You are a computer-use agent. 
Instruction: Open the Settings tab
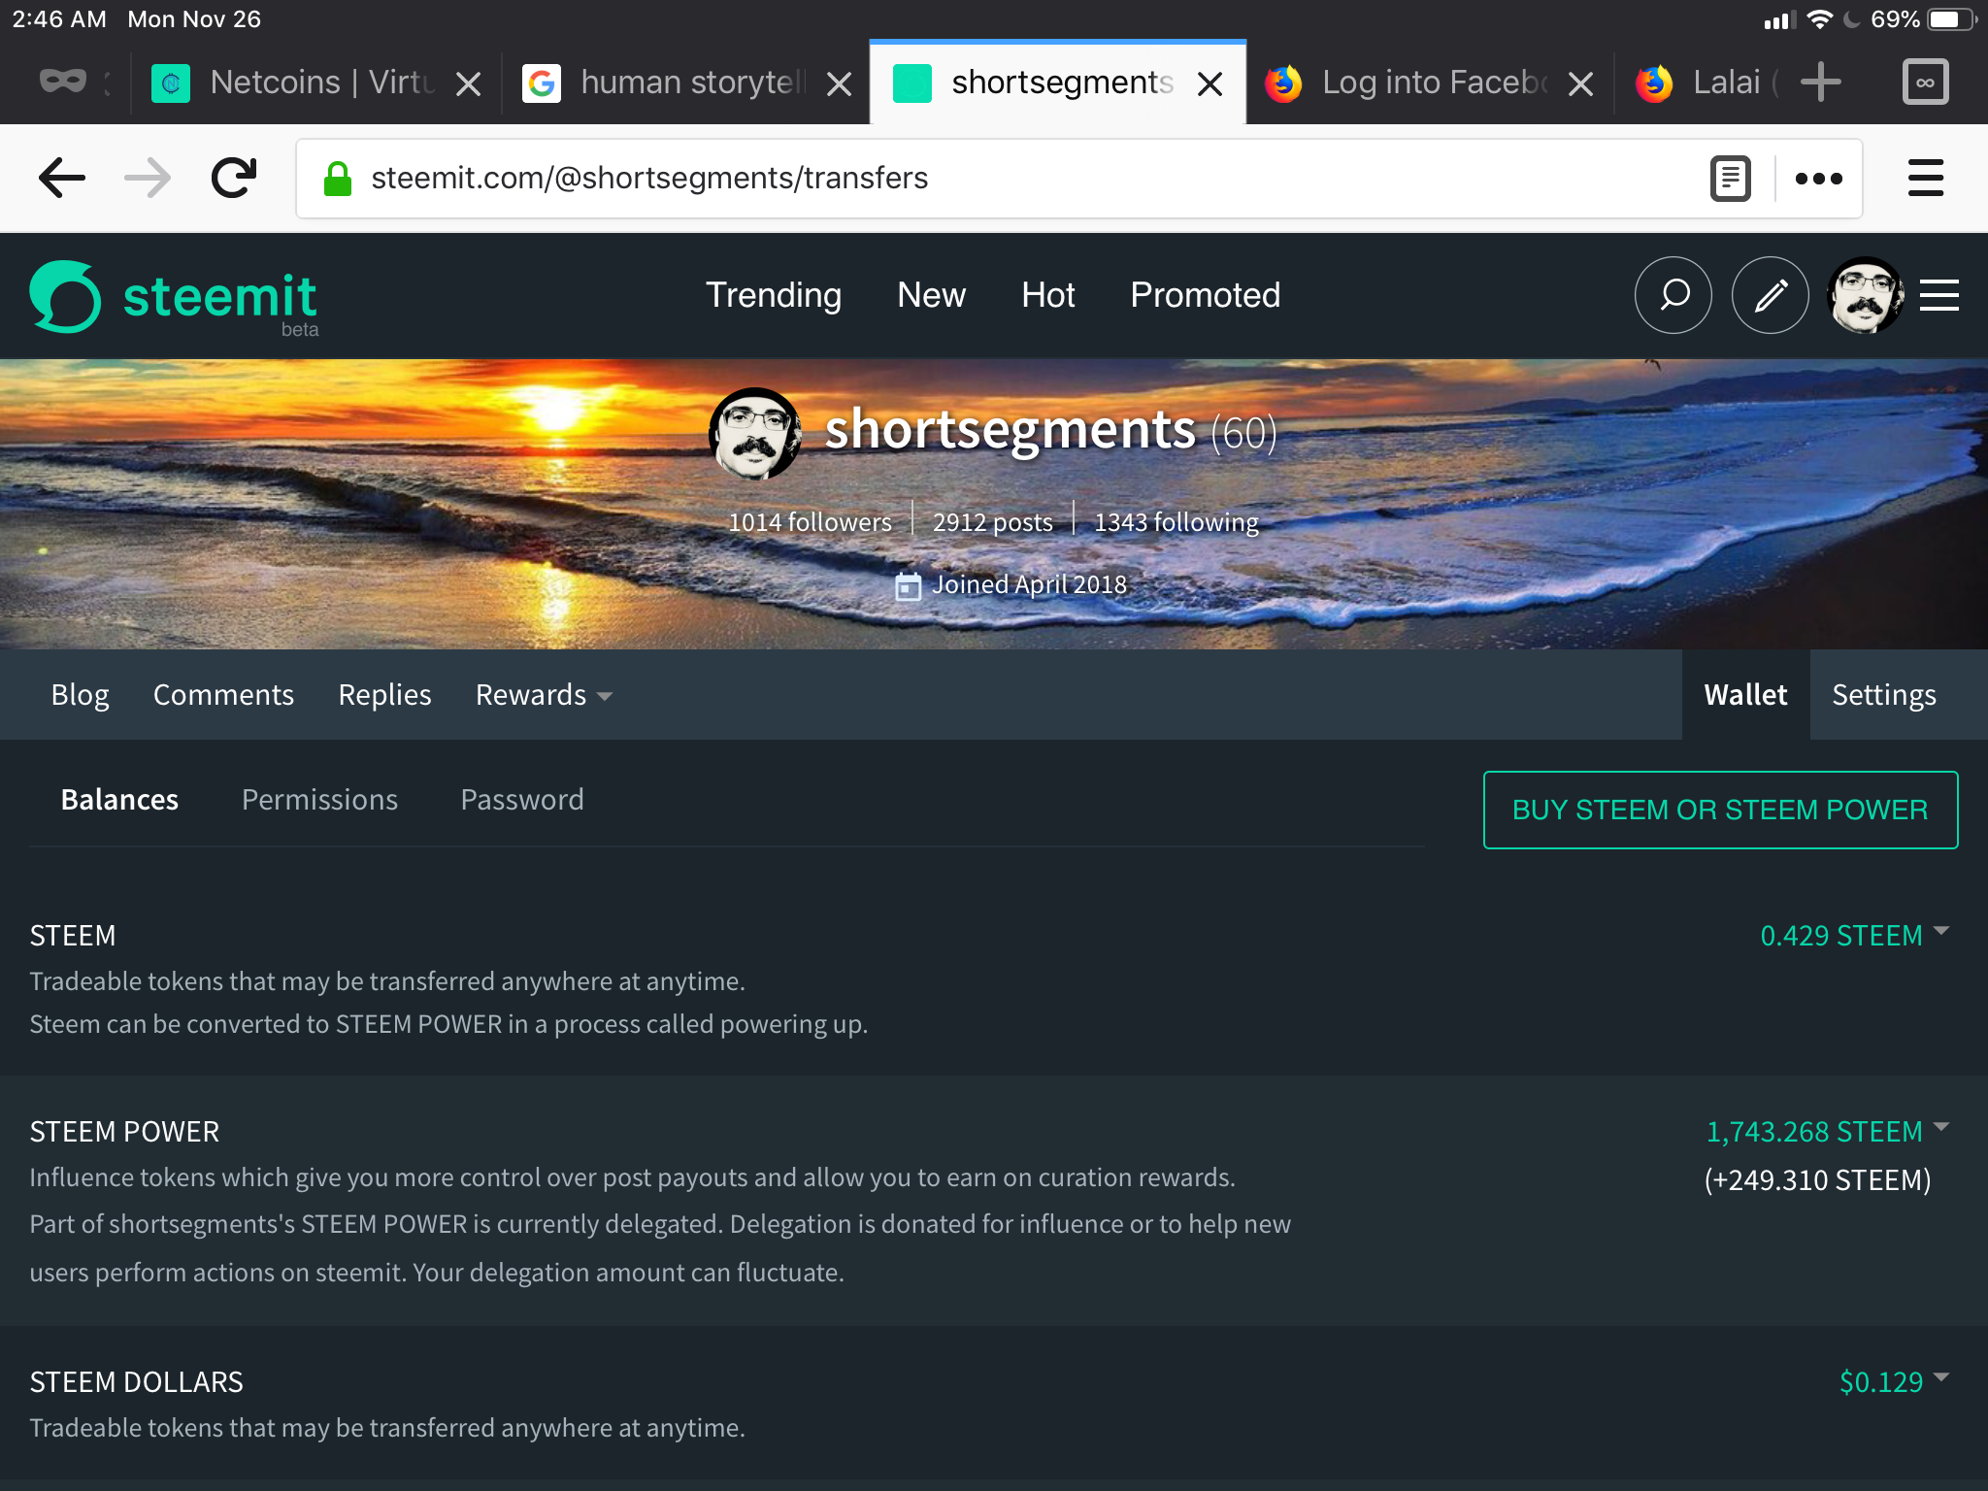(x=1883, y=695)
